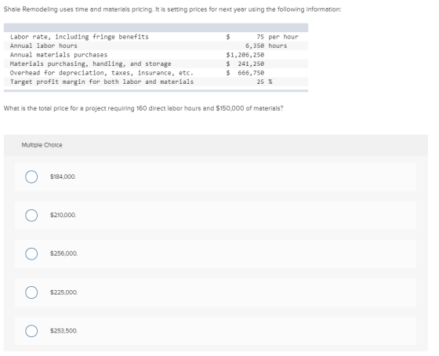Pick the $225,000 radio circle
The height and width of the screenshot is (356, 439).
pos(31,292)
